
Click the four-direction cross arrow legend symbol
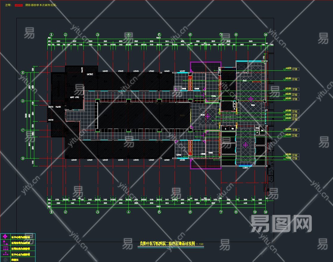[x=5, y=254]
